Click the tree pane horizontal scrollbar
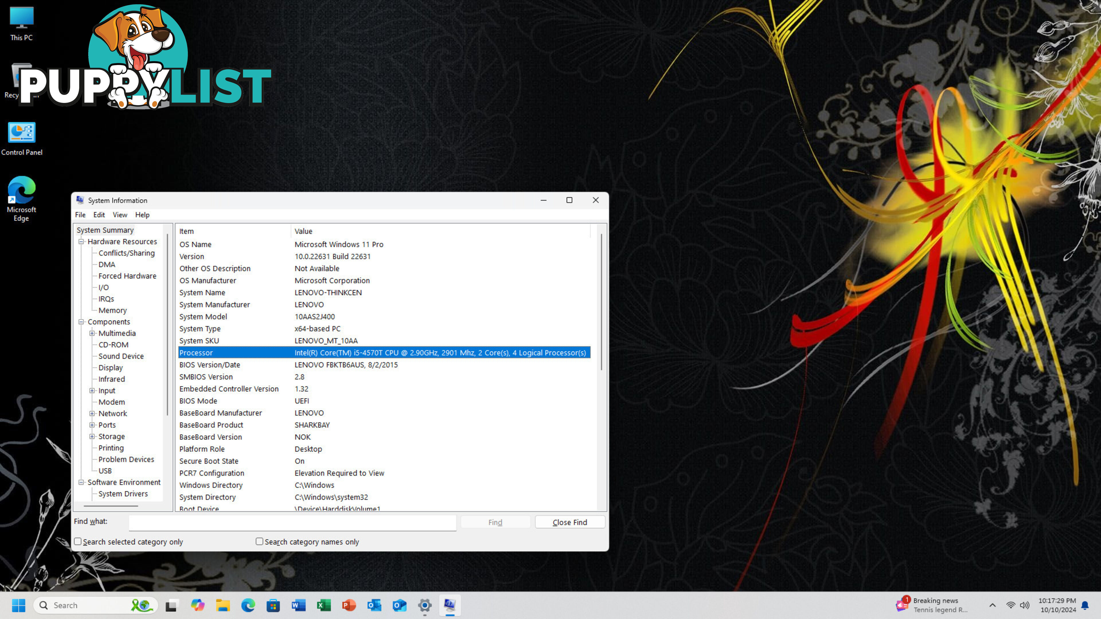Viewport: 1101px width, 619px height. pos(111,506)
